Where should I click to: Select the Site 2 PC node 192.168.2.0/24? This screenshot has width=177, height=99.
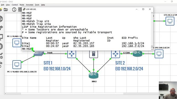click(x=159, y=54)
